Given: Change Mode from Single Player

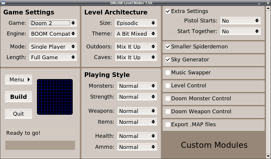Looking at the screenshot, I should point(53,47).
